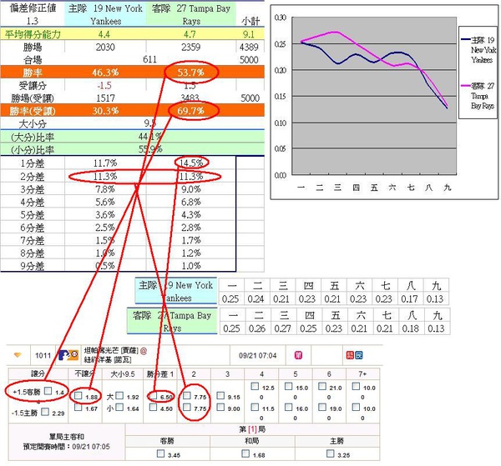This screenshot has height=466, width=501.
Task: Tick the 11.5 margin-4 checkbox
Action: coord(255,407)
